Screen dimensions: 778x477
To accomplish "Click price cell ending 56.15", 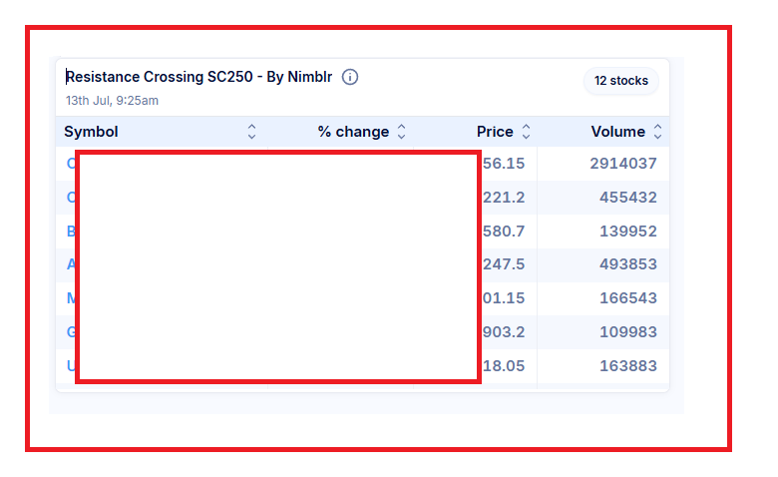I will pyautogui.click(x=504, y=164).
